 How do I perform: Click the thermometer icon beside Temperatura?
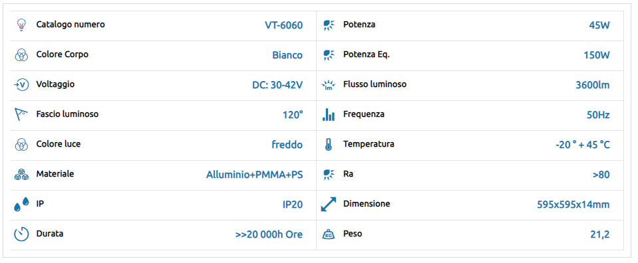pyautogui.click(x=329, y=145)
